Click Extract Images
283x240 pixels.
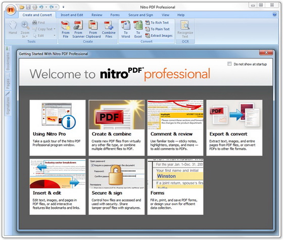[159, 35]
